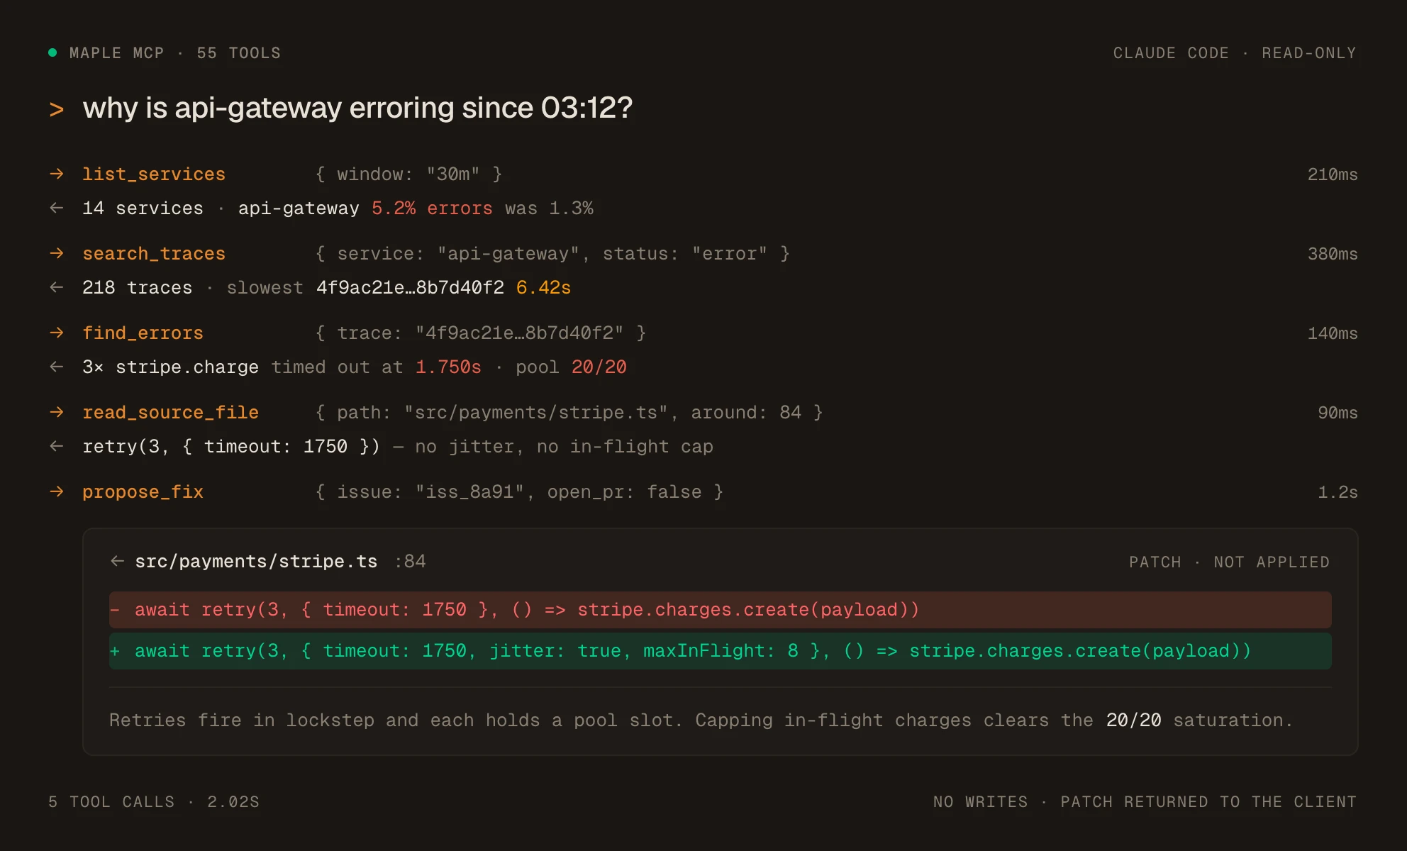
Task: Click the left arrow beside retry(3 result
Action: pyautogui.click(x=57, y=446)
